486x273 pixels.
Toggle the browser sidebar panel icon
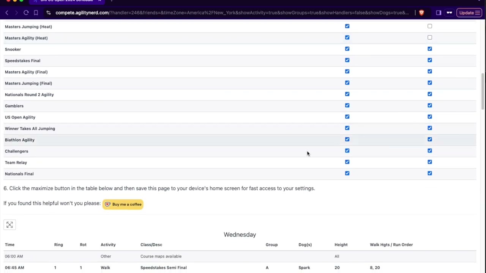pyautogui.click(x=439, y=13)
